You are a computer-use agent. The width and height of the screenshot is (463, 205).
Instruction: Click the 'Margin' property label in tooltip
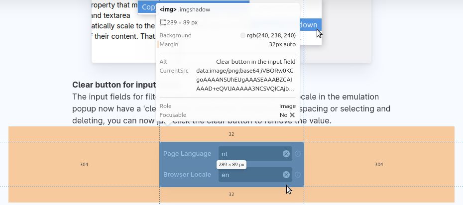coord(169,44)
